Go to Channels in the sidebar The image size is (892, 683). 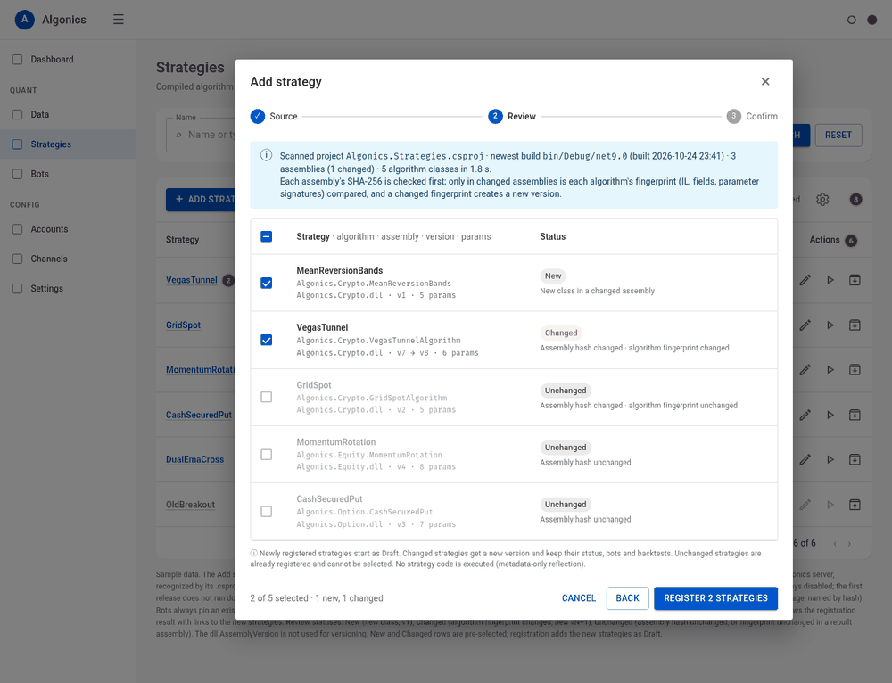click(x=68, y=259)
